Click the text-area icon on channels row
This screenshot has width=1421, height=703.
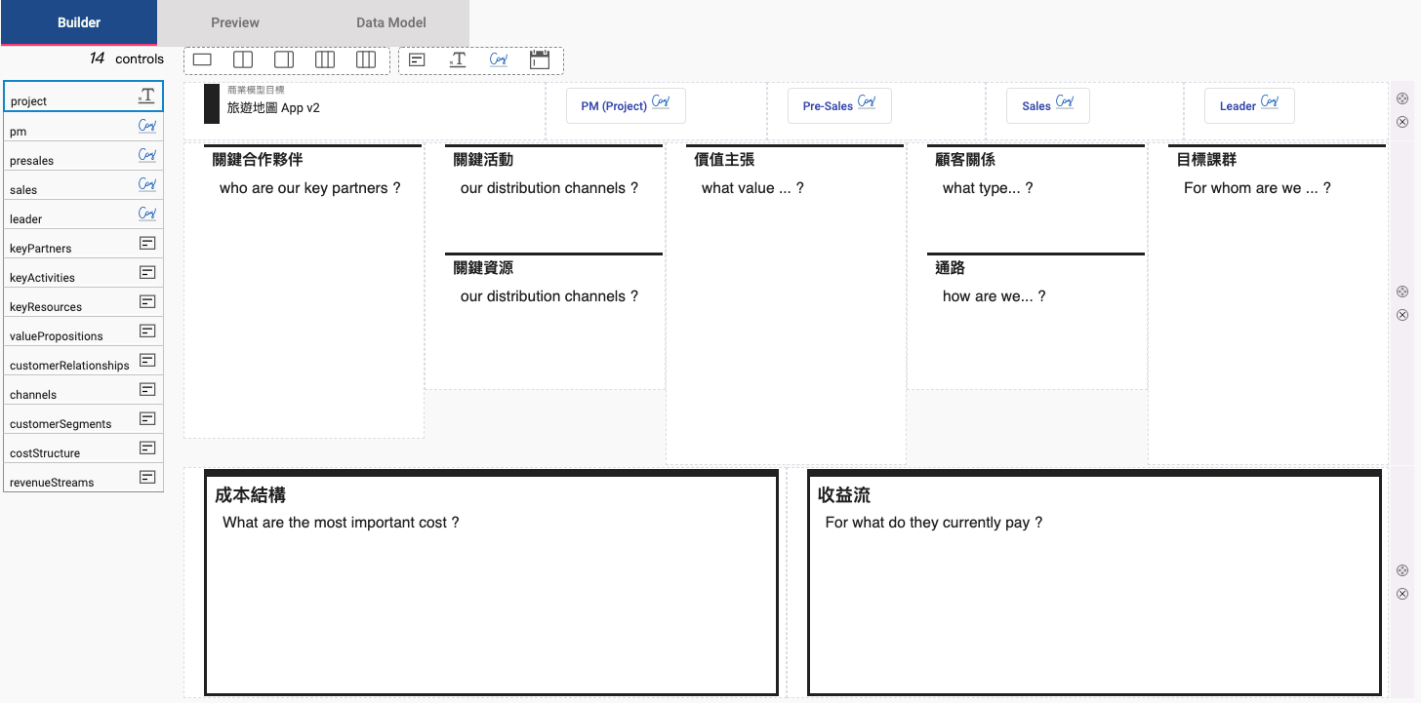tap(147, 389)
